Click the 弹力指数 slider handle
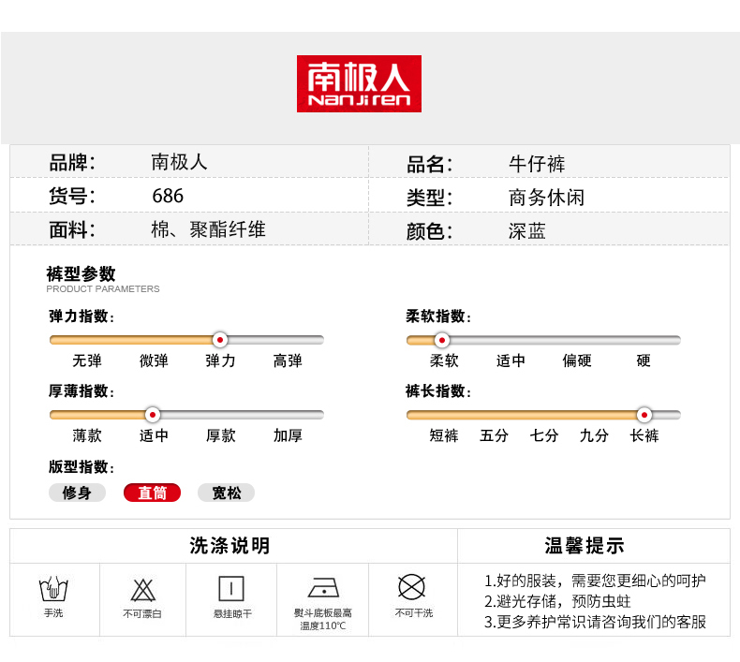Image resolution: width=740 pixels, height=662 pixels. pos(220,340)
